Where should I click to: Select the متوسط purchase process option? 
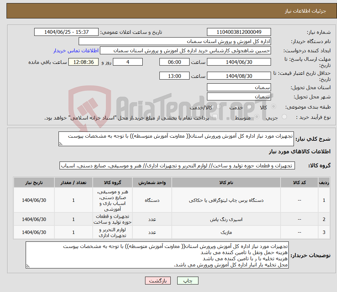tap(257, 117)
